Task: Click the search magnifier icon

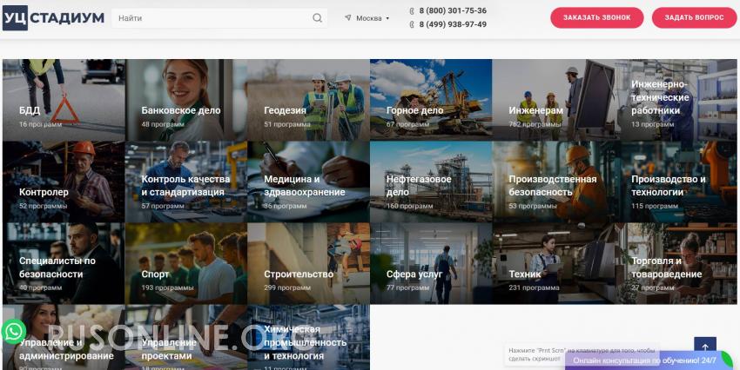Action: pyautogui.click(x=317, y=18)
